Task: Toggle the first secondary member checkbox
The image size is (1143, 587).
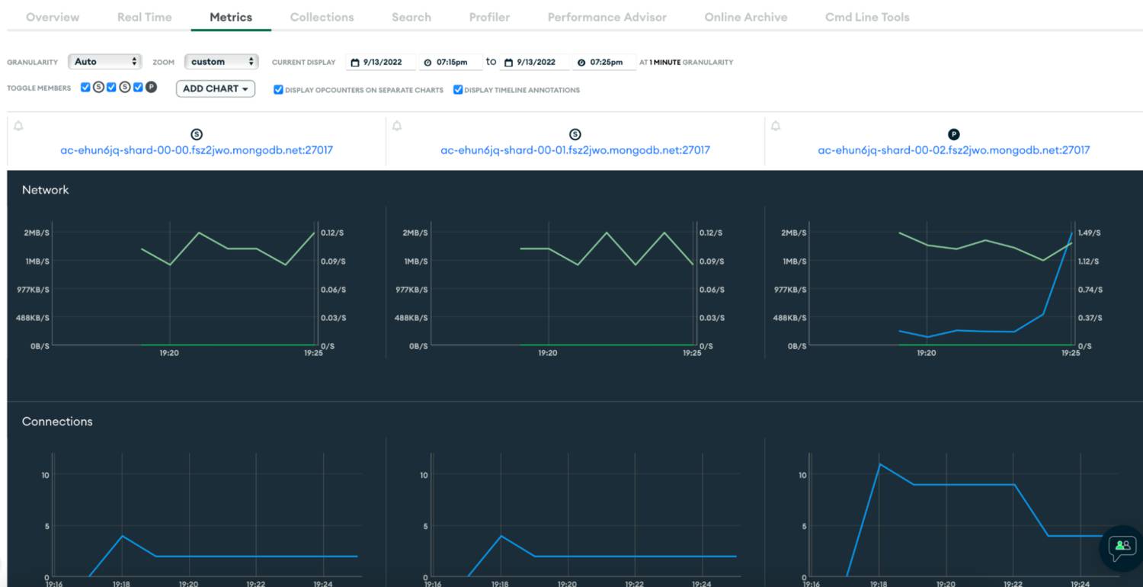Action: click(x=86, y=88)
